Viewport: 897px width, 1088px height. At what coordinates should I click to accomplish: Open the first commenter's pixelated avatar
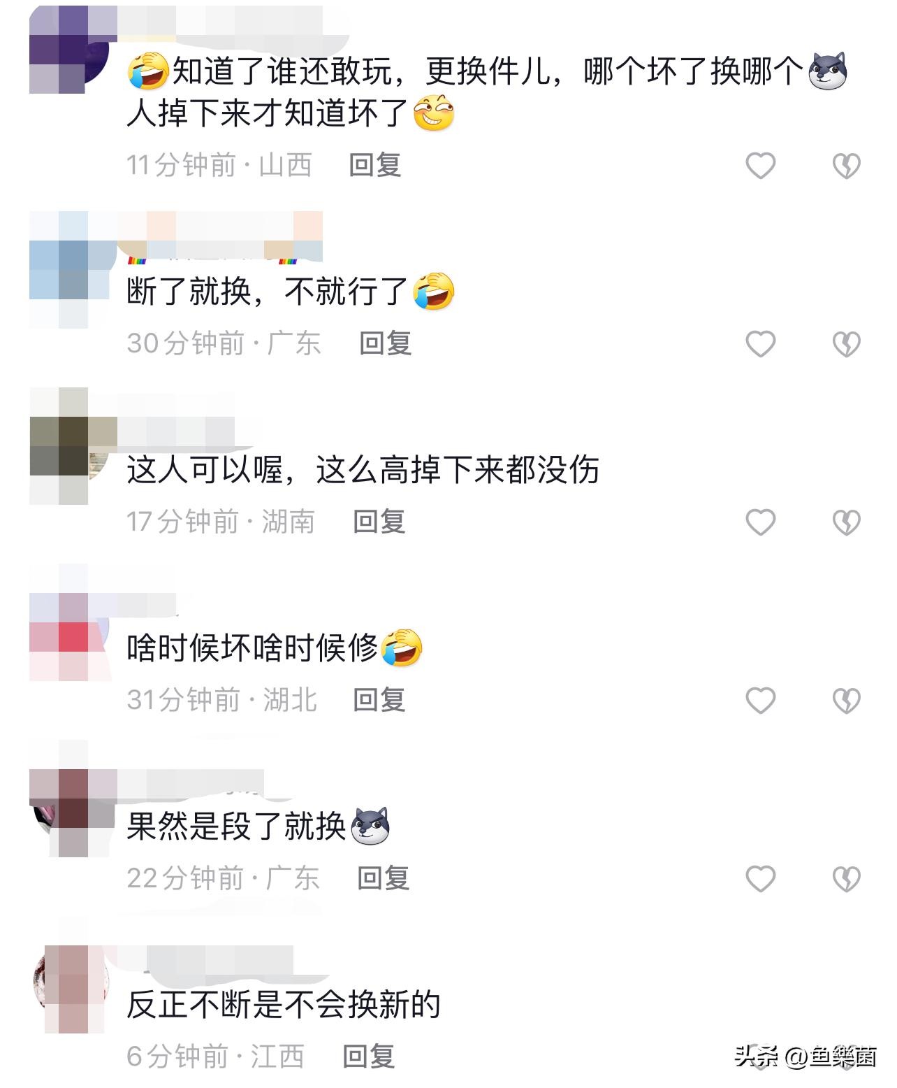click(x=70, y=49)
